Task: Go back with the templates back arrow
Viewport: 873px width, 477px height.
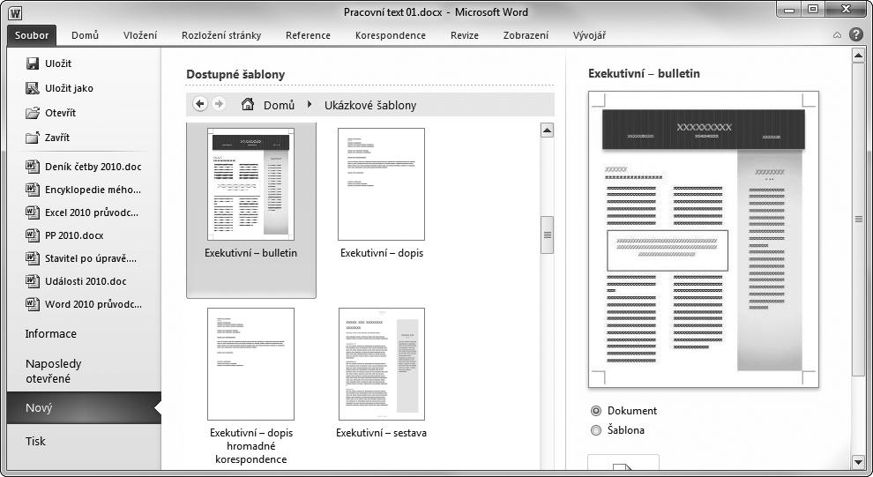Action: (200, 104)
